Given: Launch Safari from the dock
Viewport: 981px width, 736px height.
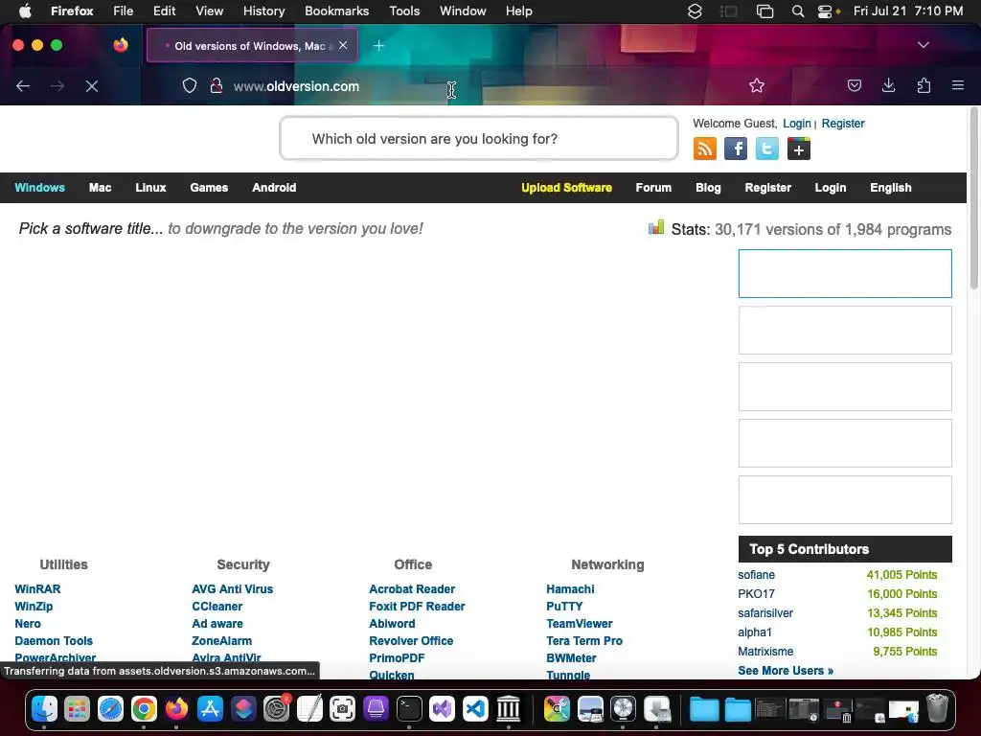Looking at the screenshot, I should pos(111,708).
